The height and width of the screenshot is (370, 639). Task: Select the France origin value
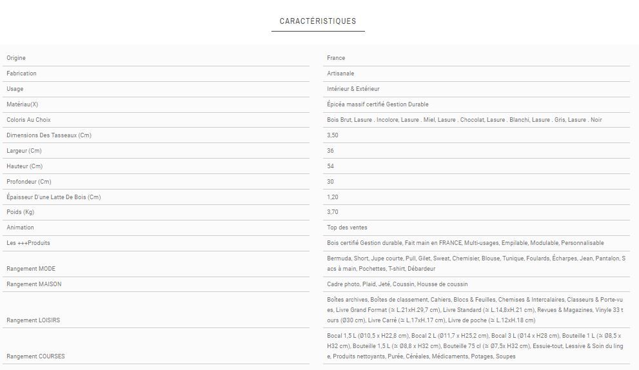coord(336,58)
